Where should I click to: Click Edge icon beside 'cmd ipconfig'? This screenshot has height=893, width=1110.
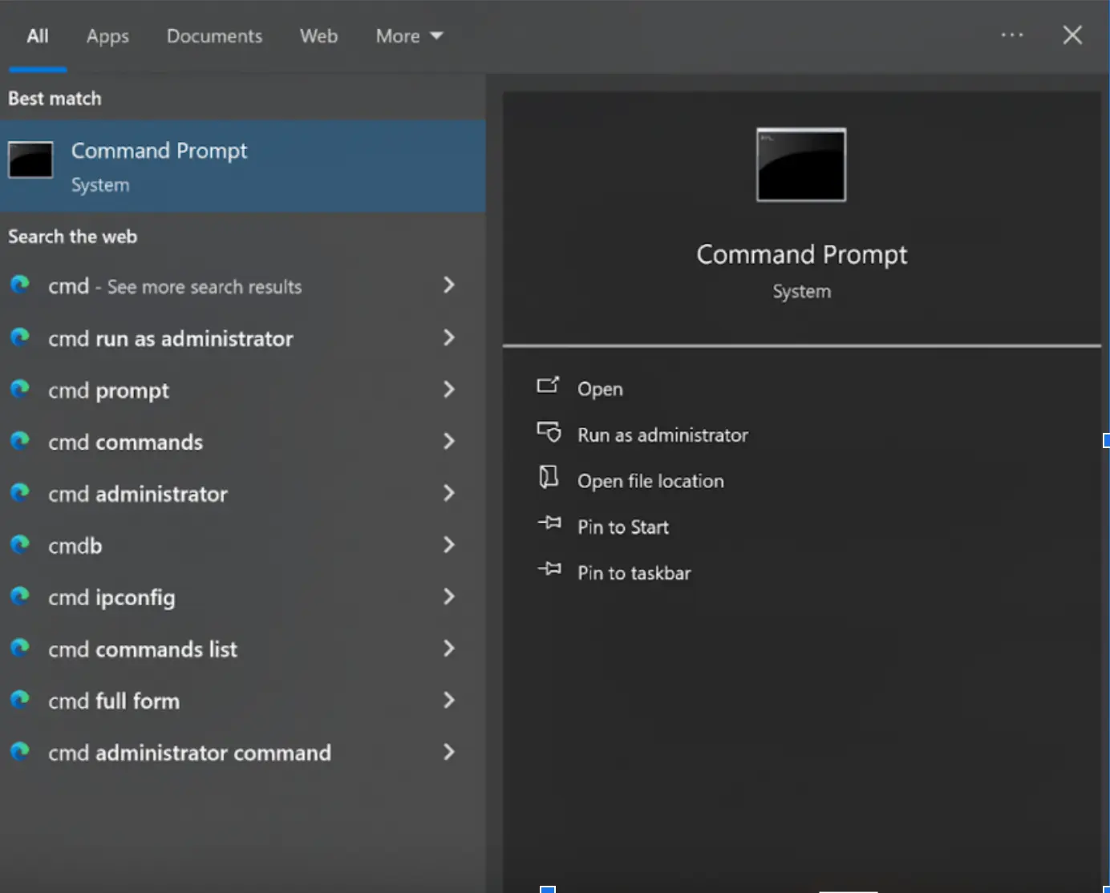click(x=20, y=596)
